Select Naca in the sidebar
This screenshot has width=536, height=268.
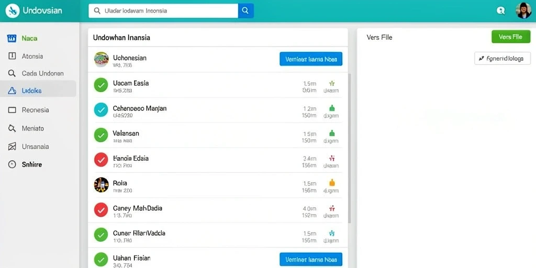click(29, 38)
